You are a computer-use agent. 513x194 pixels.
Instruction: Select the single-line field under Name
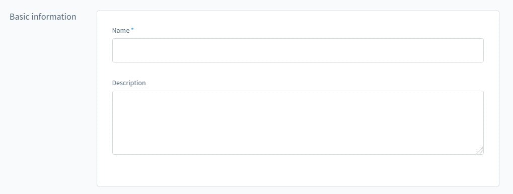click(x=298, y=50)
